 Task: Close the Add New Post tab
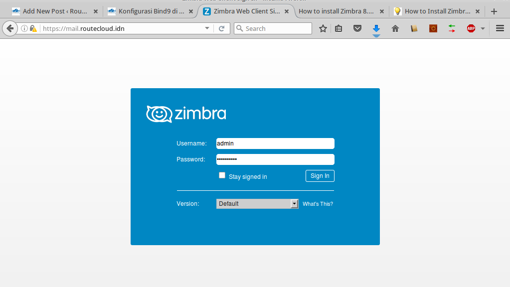[96, 11]
